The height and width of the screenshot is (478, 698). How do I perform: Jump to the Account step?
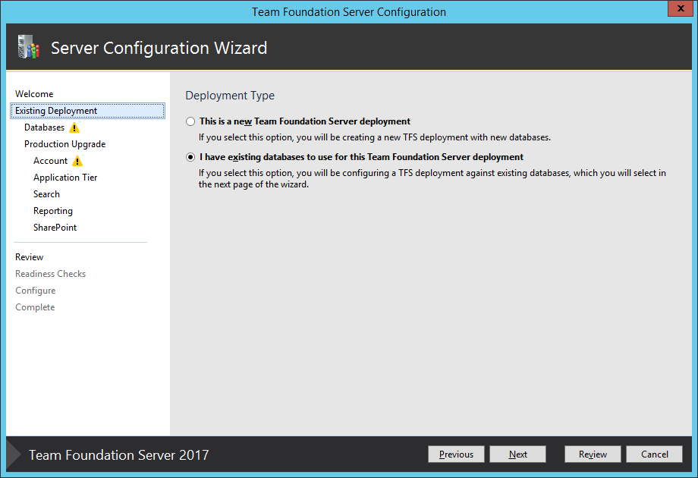pos(50,161)
